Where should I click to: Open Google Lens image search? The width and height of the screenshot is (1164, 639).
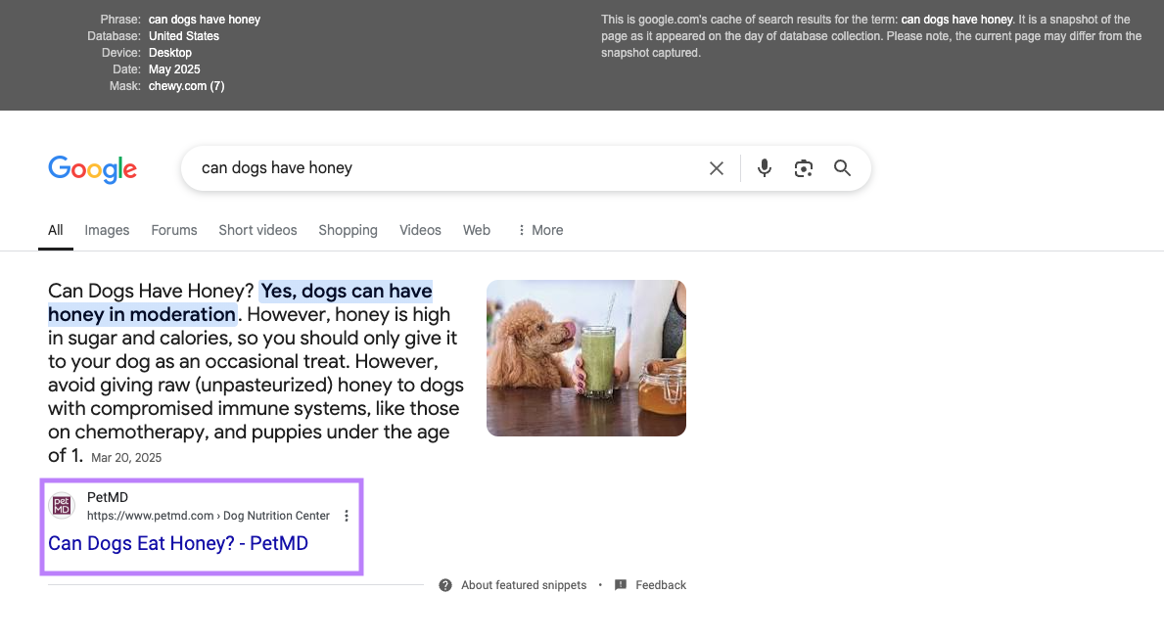tap(804, 167)
